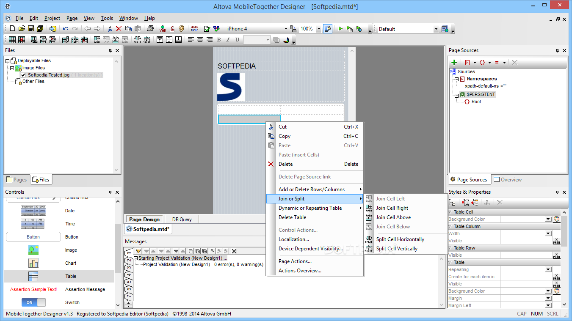This screenshot has width=572, height=321.
Task: Click XPATH button for Table Column Visible
Action: coord(556,241)
